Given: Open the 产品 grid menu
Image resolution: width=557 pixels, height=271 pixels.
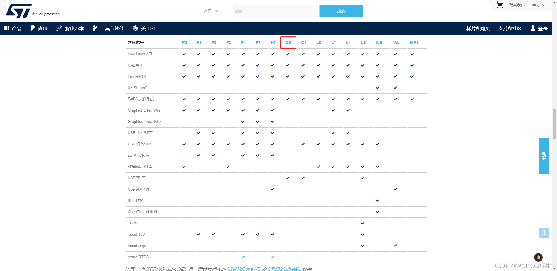Looking at the screenshot, I should pyautogui.click(x=13, y=28).
